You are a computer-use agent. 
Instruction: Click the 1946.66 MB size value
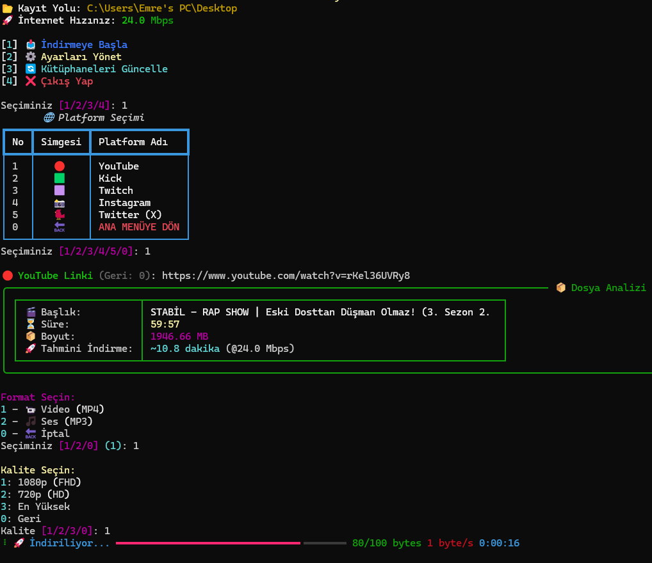pos(179,336)
